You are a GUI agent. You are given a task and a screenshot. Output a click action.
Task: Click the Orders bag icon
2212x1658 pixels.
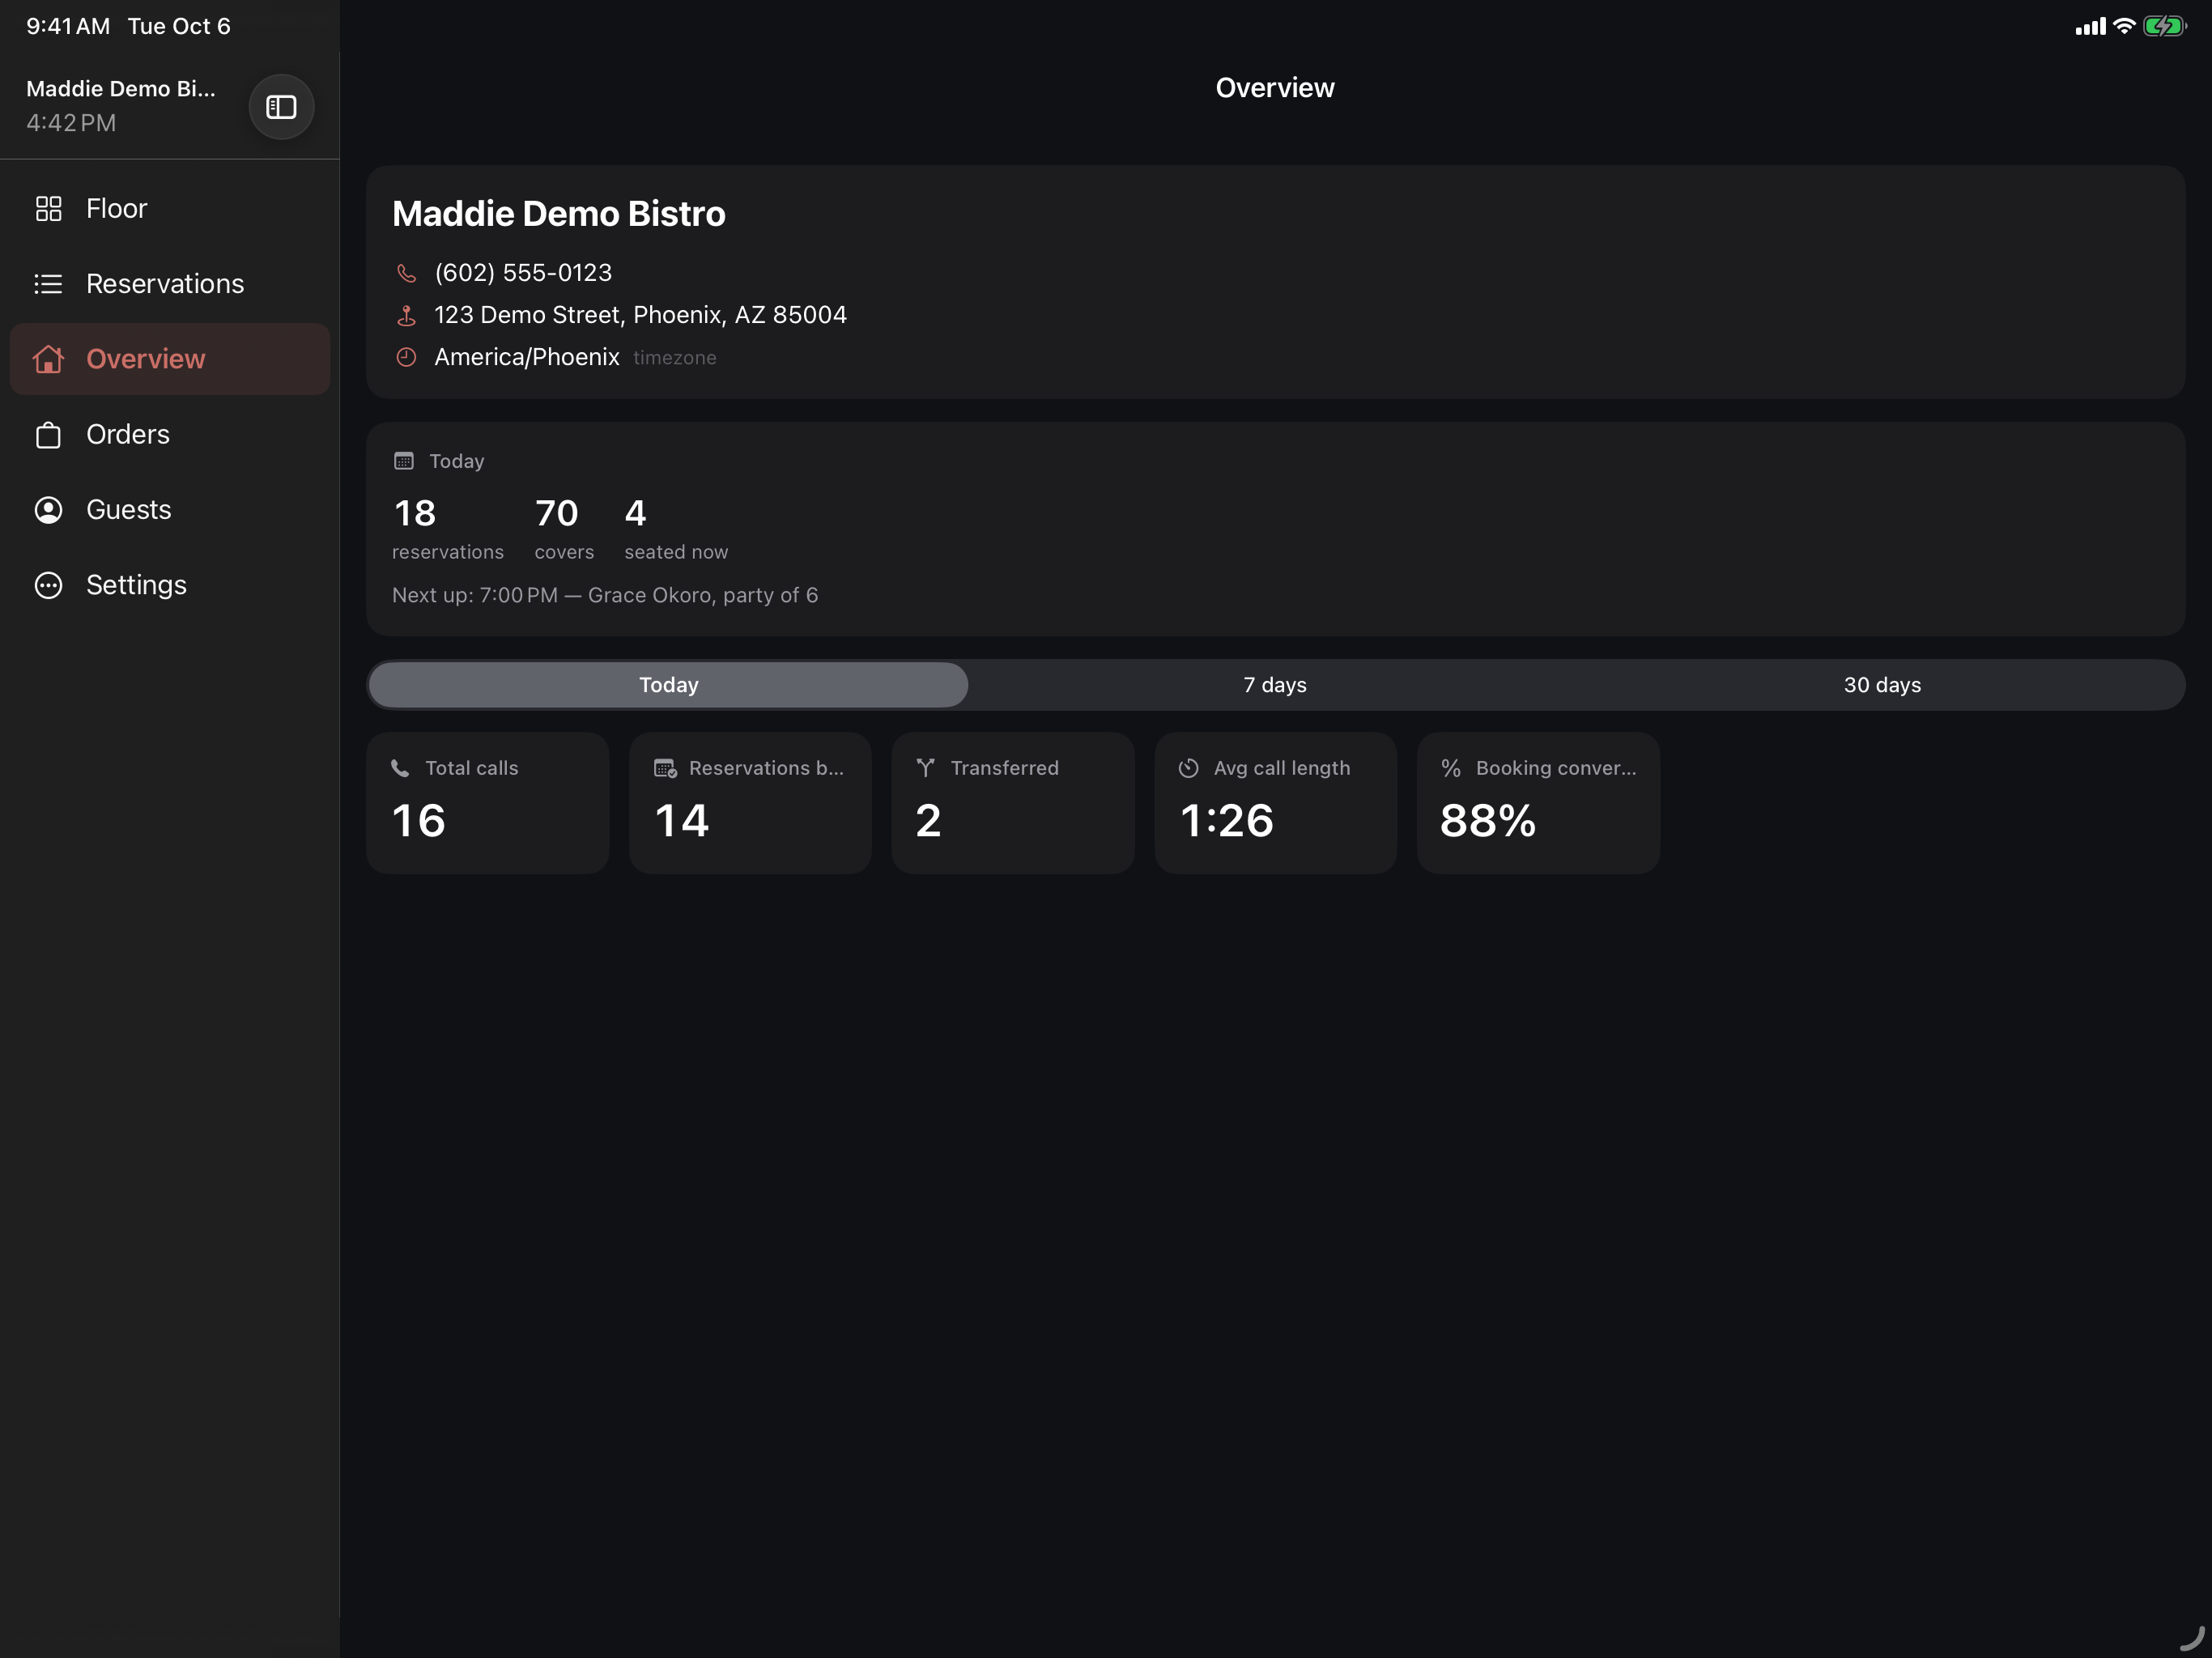click(x=48, y=435)
